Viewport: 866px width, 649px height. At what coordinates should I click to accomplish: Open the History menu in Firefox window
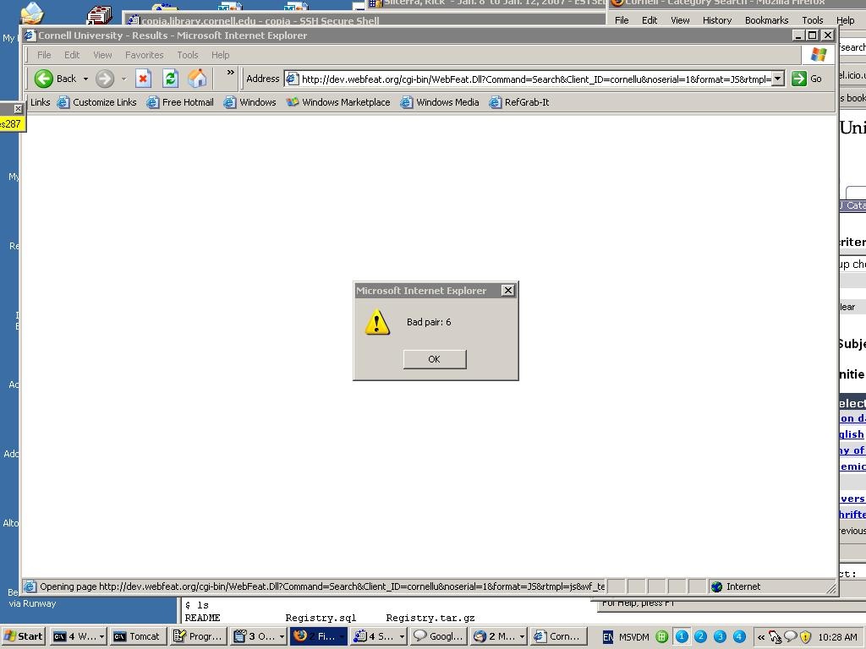(x=717, y=20)
